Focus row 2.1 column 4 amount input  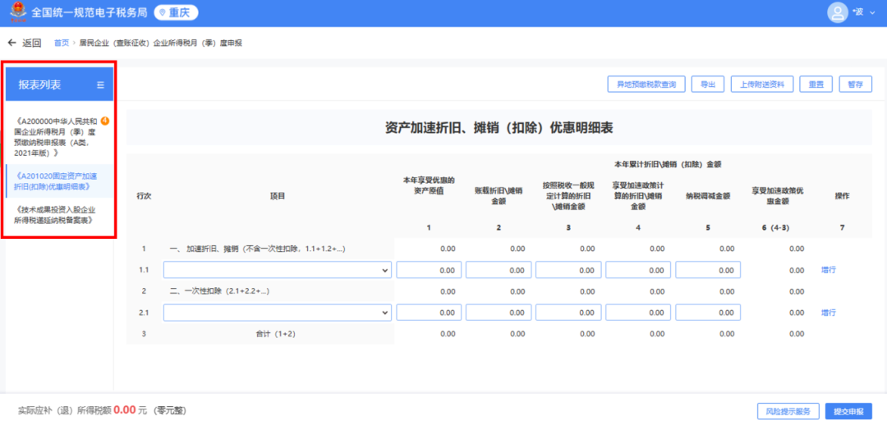pos(638,313)
